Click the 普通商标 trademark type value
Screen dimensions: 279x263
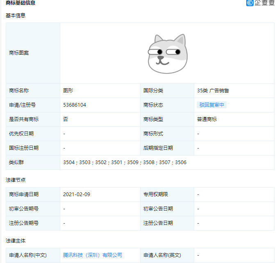[207, 119]
